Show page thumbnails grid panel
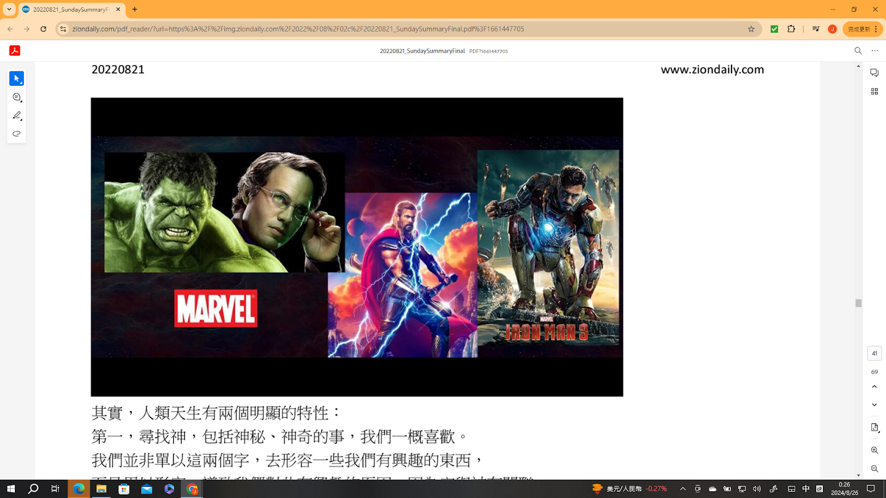Screen dimensions: 886x498 point(874,91)
